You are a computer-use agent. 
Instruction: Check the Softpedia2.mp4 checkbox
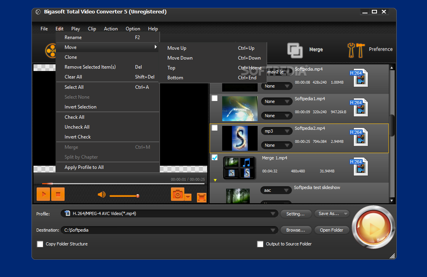(x=215, y=128)
